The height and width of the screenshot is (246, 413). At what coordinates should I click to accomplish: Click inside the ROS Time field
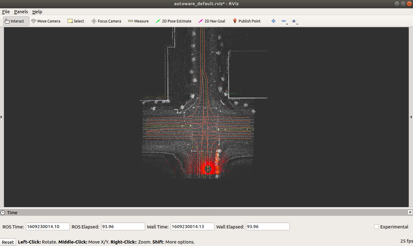point(48,226)
